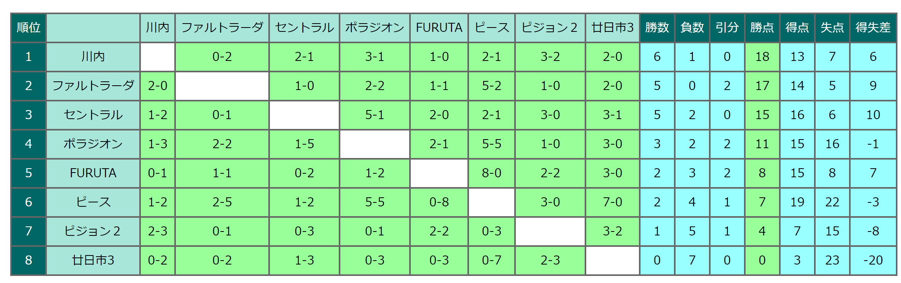Image resolution: width=901 pixels, height=283 pixels.
Task: Click the ポラジオン row name cell
Action: [x=93, y=144]
